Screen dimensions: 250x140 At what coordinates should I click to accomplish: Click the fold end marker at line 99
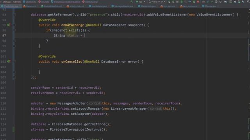(x=14, y=46)
